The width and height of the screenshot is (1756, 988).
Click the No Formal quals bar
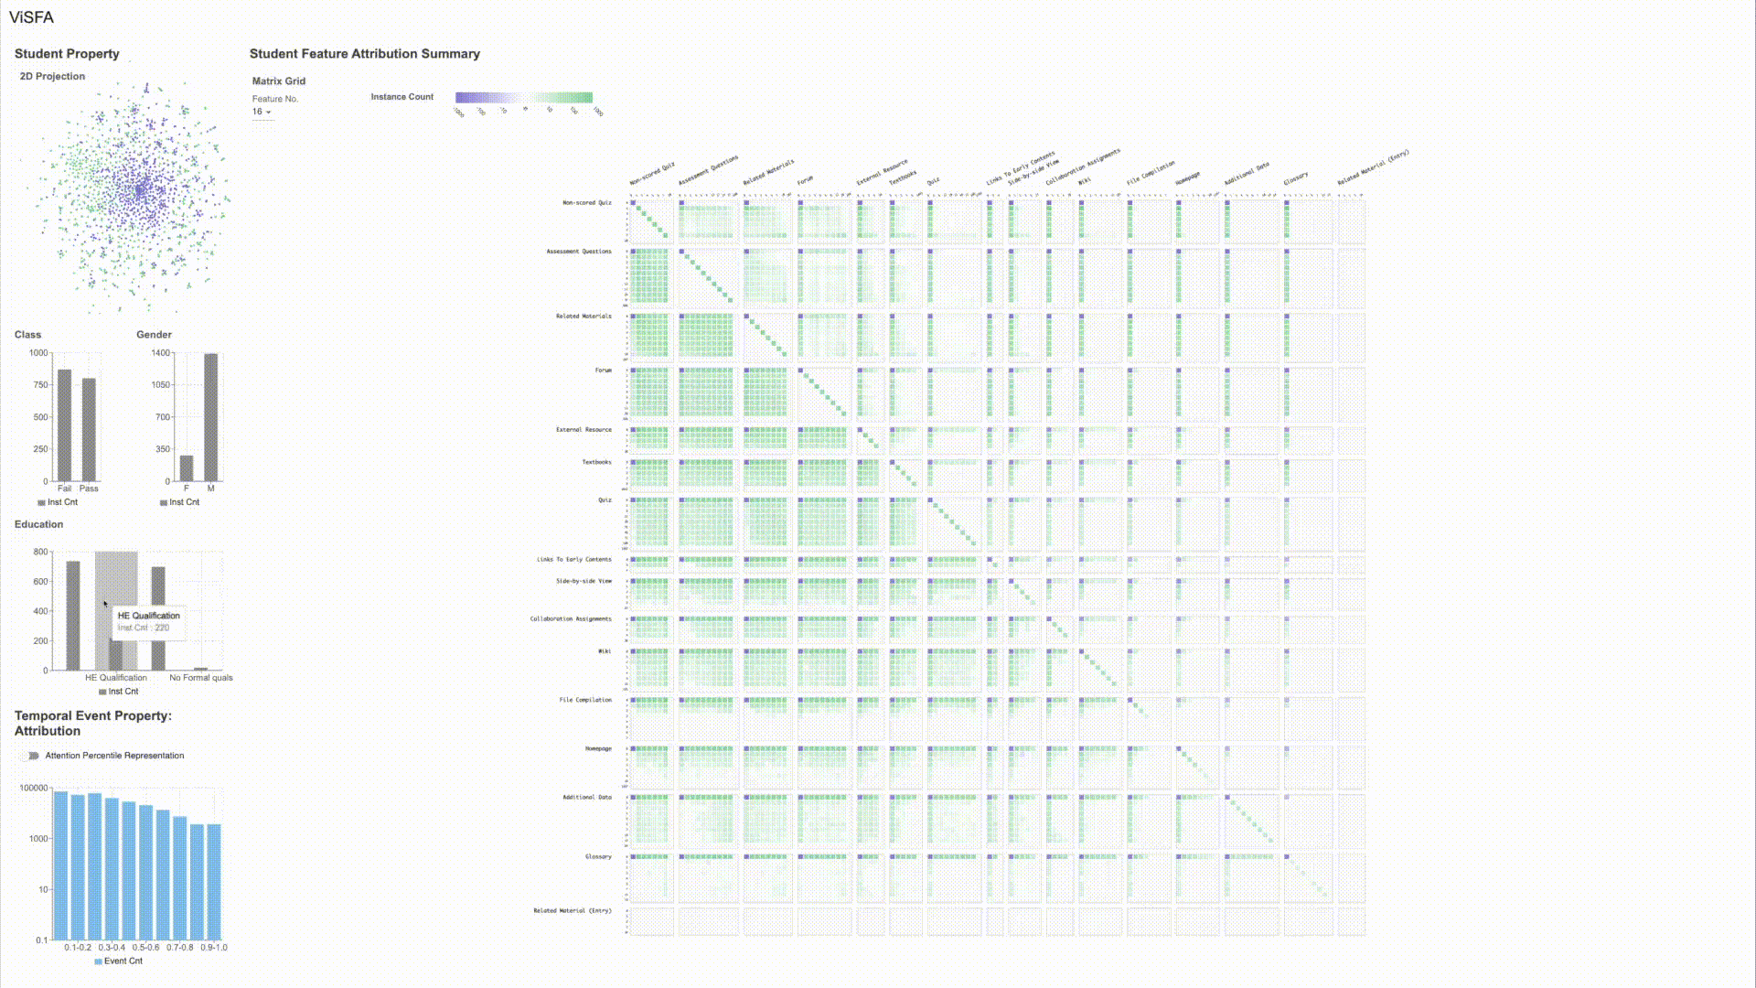pyautogui.click(x=200, y=669)
